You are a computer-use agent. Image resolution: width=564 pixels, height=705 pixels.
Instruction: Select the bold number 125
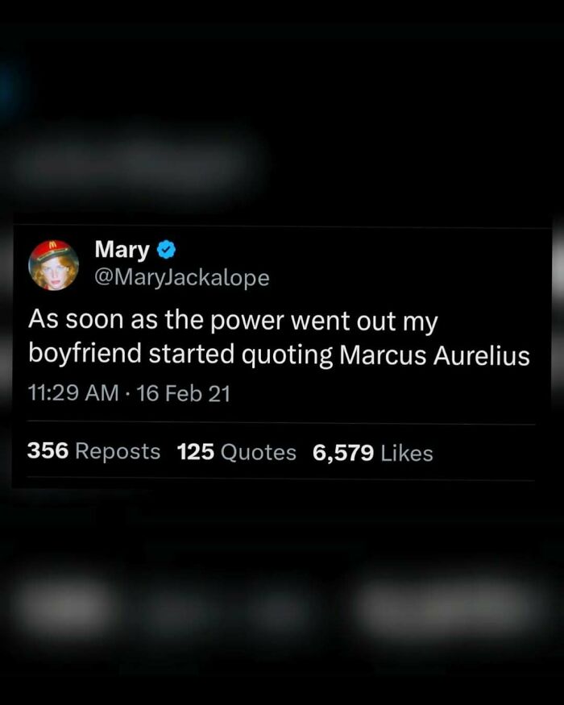(x=196, y=452)
